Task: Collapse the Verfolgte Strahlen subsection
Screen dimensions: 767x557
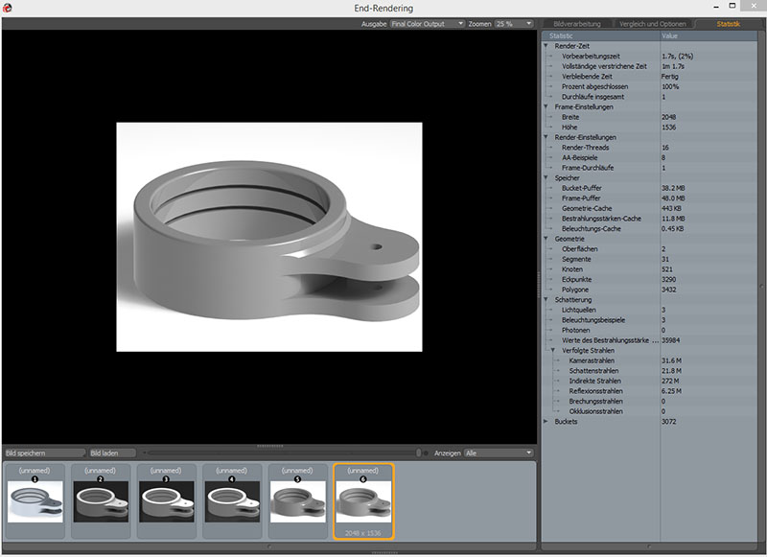Action: tap(553, 351)
